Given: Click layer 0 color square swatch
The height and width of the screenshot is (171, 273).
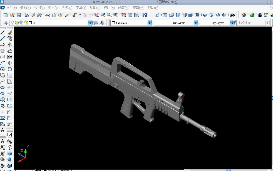Looking at the screenshot, I should (x=30, y=23).
